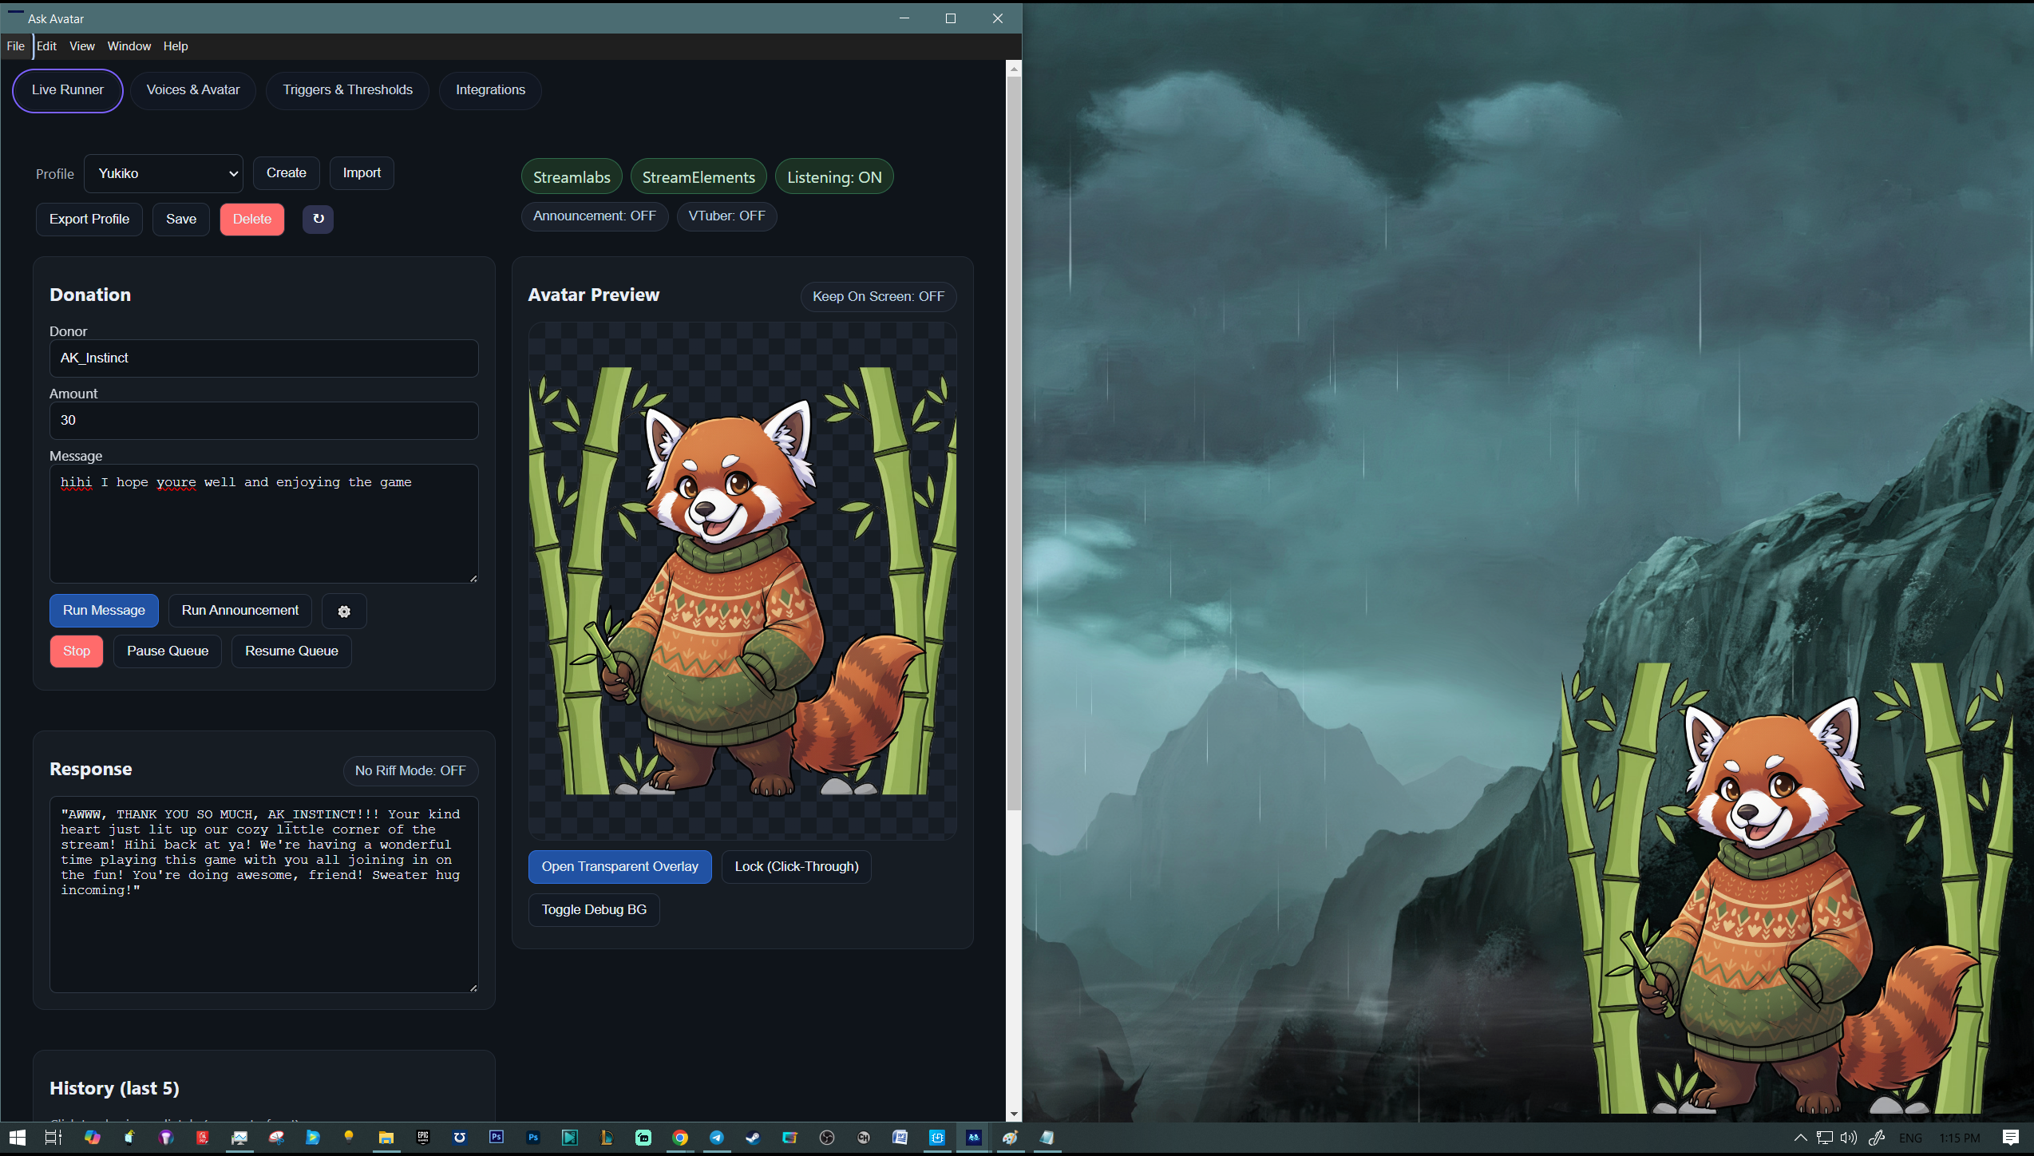Open the OBS Studio taskbar icon

point(827,1138)
